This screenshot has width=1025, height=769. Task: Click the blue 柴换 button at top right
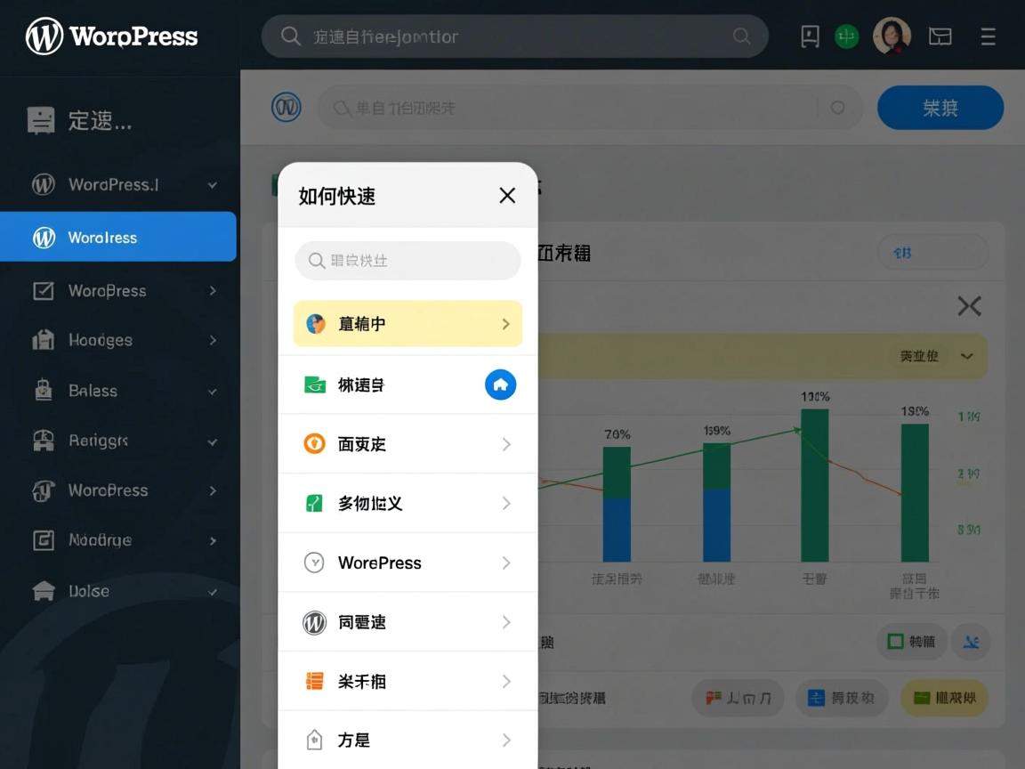940,107
